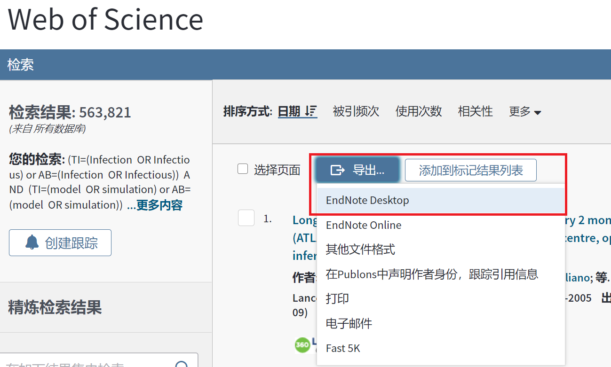The width and height of the screenshot is (611, 367).
Task: Choose Fast 5K export option
Action: point(441,348)
